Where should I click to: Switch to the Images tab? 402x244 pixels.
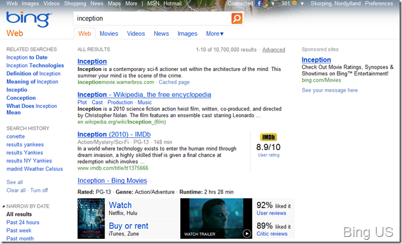[x=187, y=33]
